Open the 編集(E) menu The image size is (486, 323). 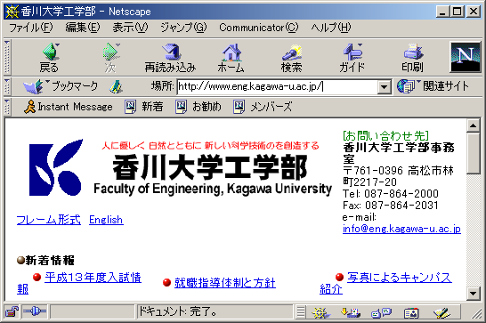click(x=83, y=28)
